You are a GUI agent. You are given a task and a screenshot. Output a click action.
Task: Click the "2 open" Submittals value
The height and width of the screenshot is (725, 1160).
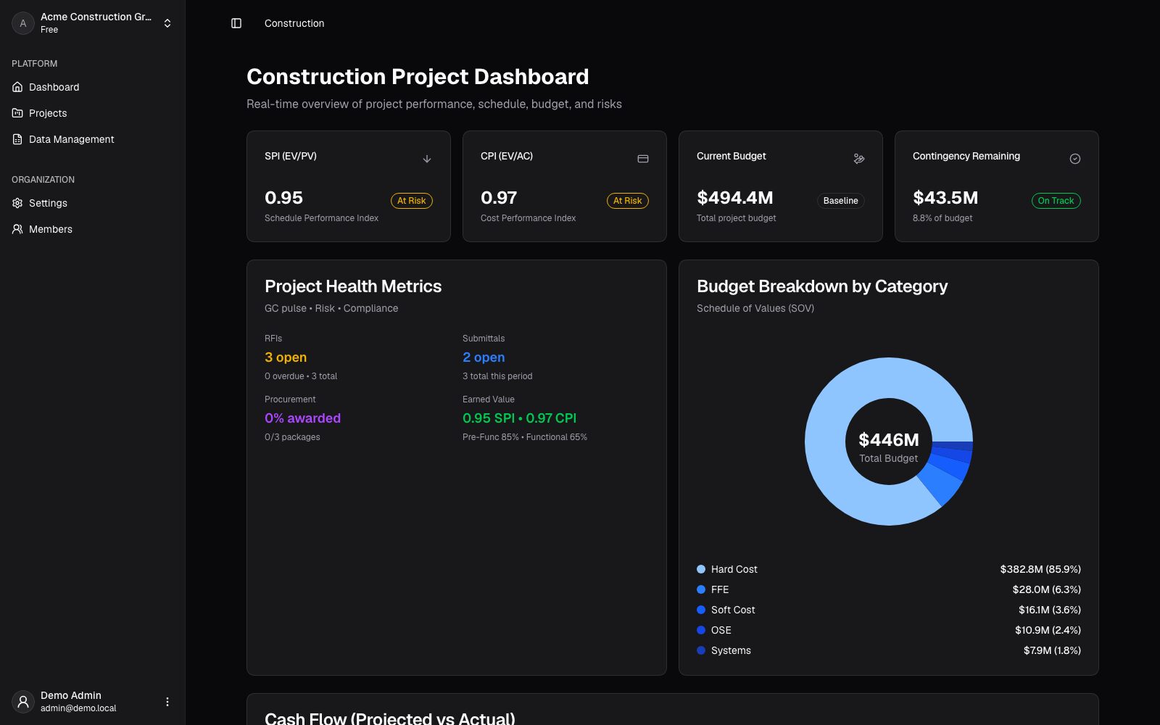click(x=484, y=357)
